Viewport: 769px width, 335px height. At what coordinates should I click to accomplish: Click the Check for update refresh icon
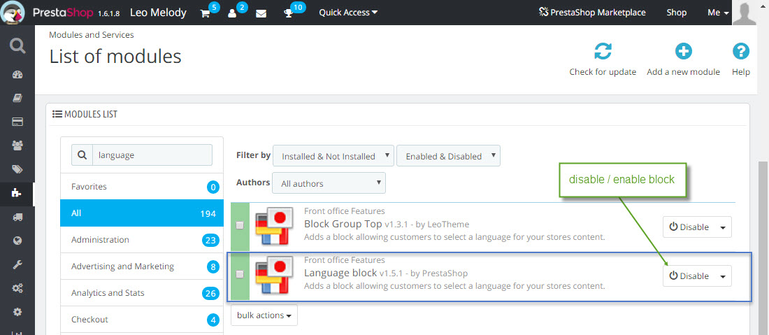(x=603, y=51)
